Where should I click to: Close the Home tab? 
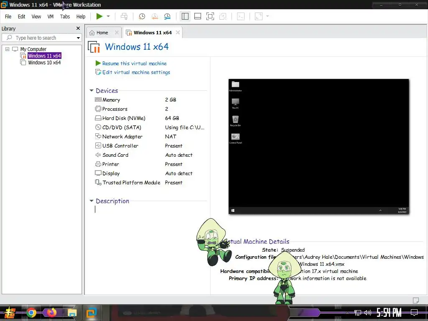click(x=117, y=33)
